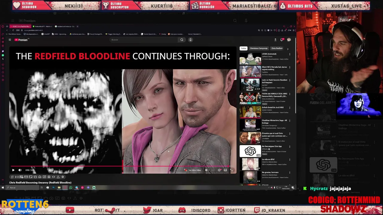Screen dimensions: 383x215
Task: Open File Explorer from the taskbar
Action: coord(59,188)
